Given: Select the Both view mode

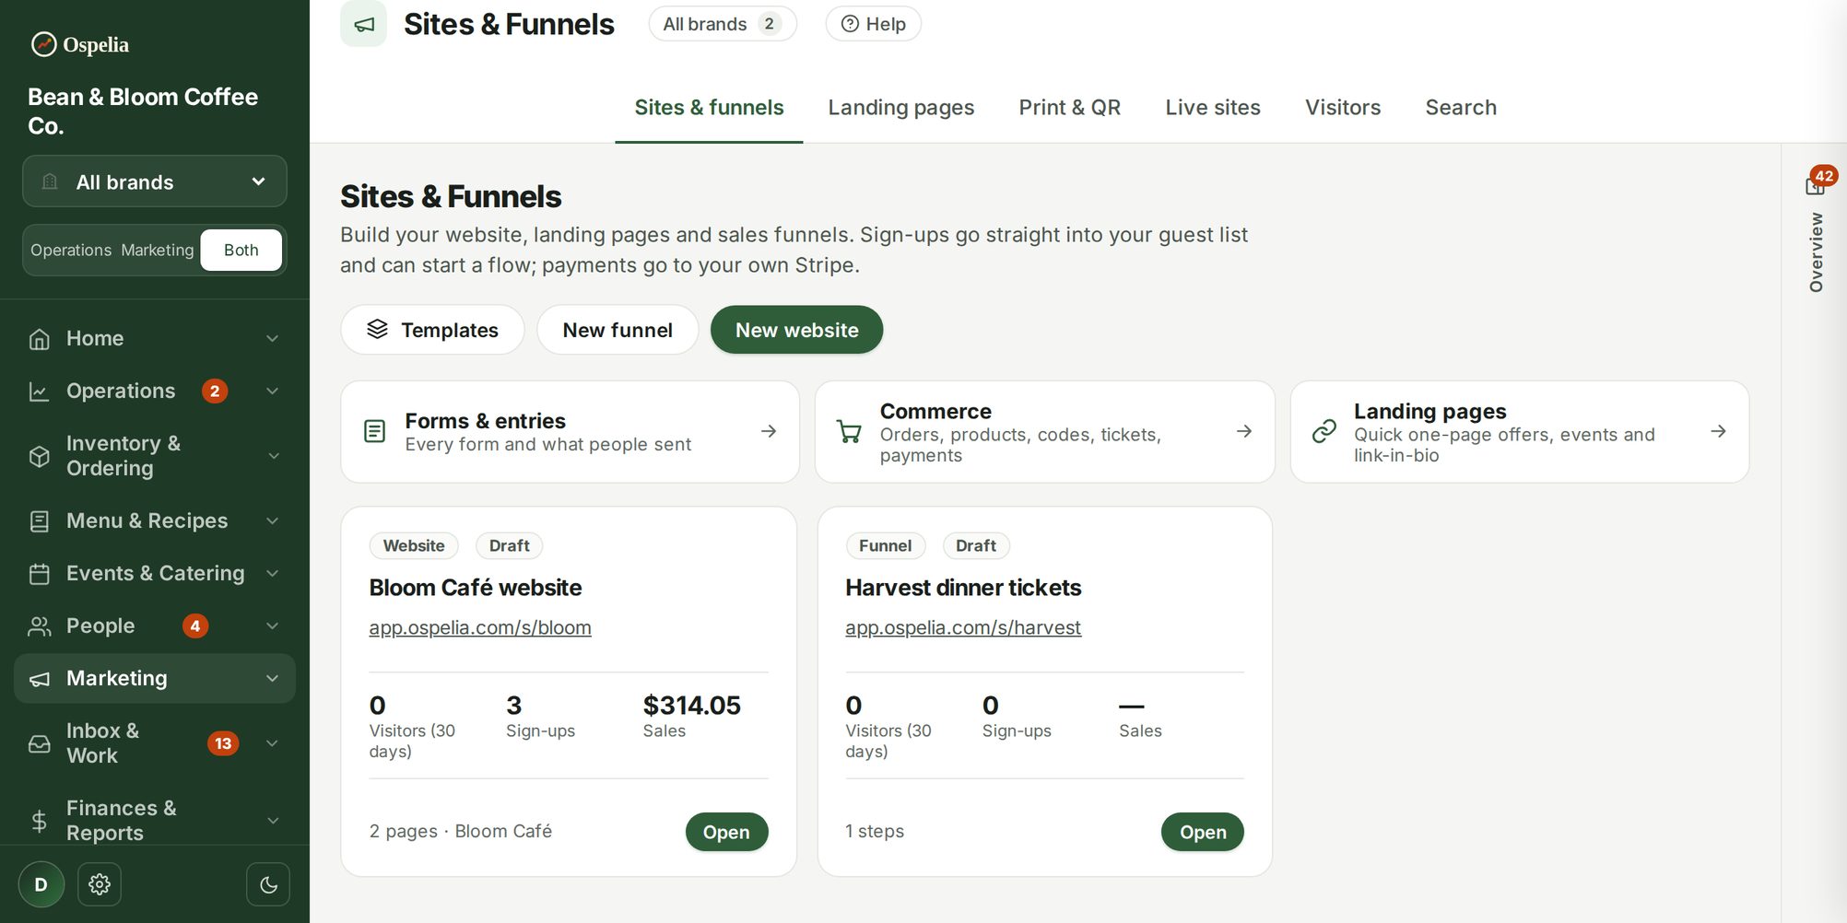Looking at the screenshot, I should click(x=241, y=250).
